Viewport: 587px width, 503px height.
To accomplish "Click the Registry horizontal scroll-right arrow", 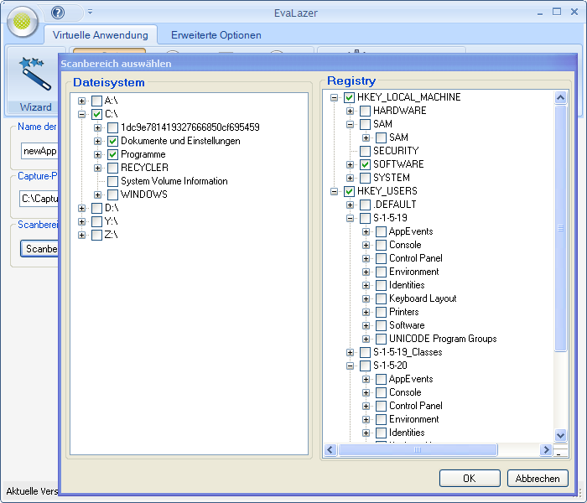I will point(546,450).
